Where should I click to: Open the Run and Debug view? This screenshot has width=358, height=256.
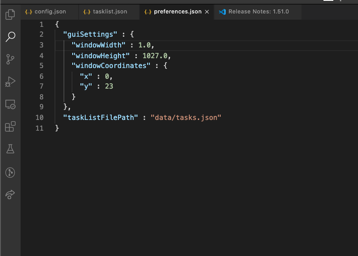click(x=10, y=82)
